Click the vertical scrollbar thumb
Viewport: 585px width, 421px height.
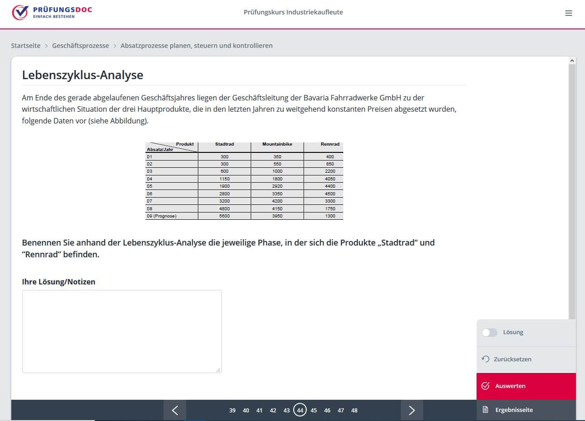(572, 190)
